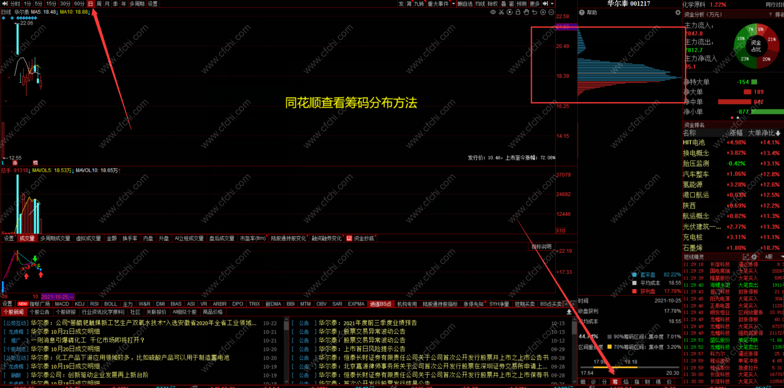The image size is (784, 388).
Task: Click the collapse arrow icon left of 分时
Action: pos(5,4)
